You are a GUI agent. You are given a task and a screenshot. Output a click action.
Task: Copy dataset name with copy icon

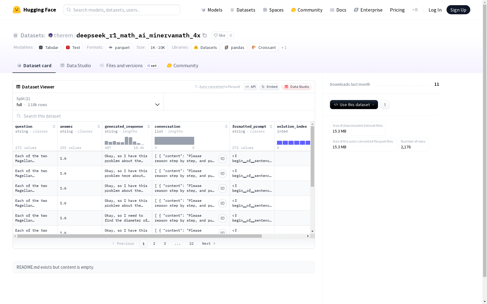(x=205, y=36)
